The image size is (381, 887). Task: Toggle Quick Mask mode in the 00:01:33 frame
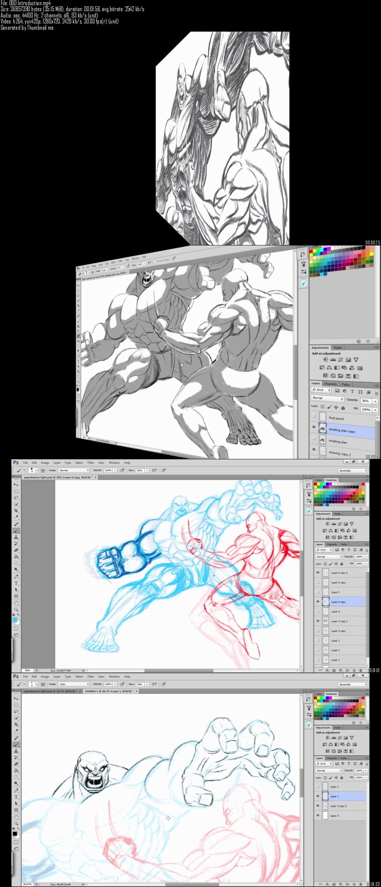(16, 842)
